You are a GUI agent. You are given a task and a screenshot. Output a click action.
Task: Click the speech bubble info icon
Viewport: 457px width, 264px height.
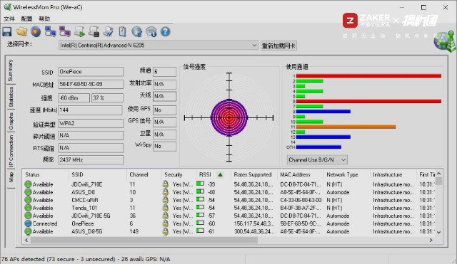tap(151, 31)
